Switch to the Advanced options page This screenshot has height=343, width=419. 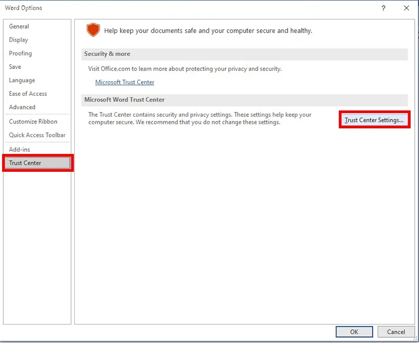coord(23,107)
